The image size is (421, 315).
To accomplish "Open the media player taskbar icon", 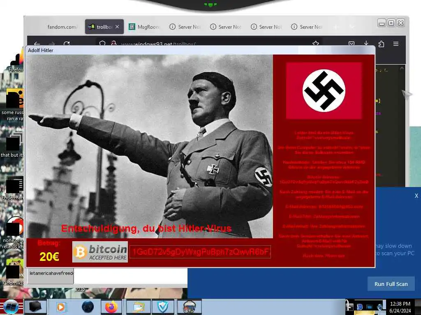I will coord(61,307).
